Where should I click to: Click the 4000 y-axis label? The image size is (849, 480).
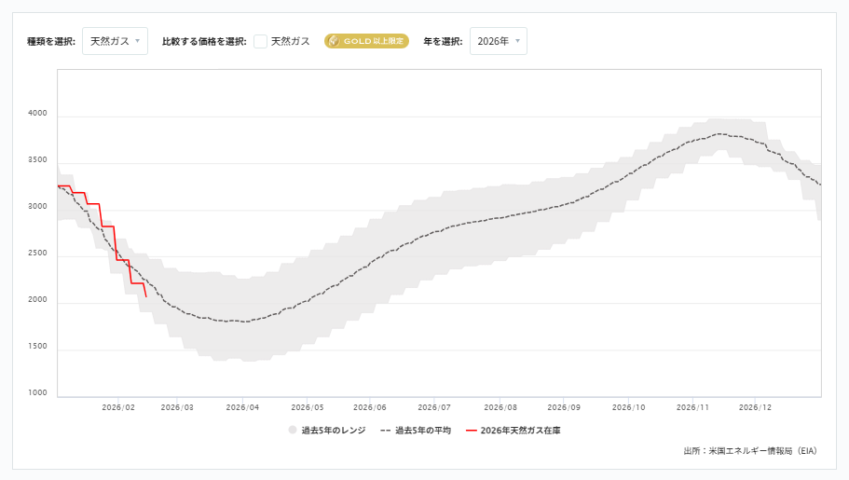(37, 113)
